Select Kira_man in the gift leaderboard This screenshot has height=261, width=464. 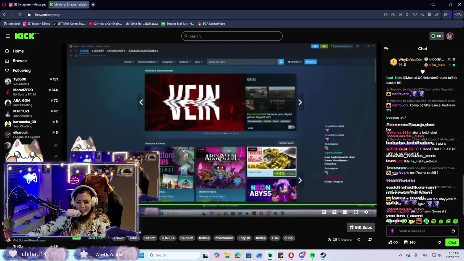[x=437, y=65]
